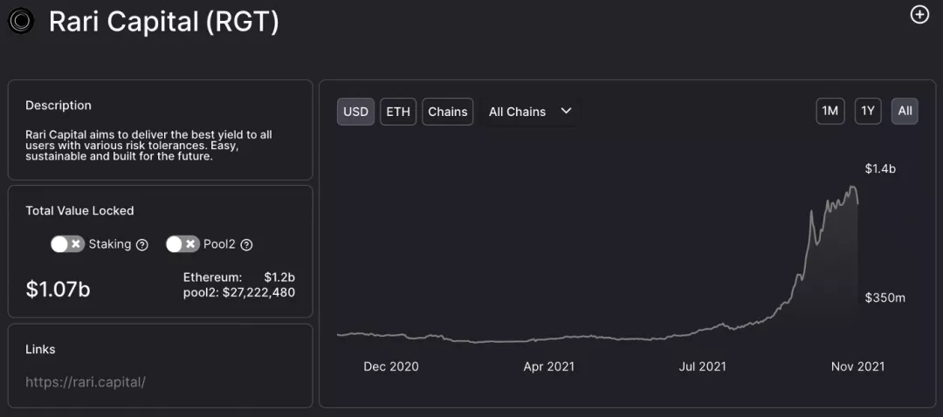Select the All time range button
The image size is (943, 417).
click(x=905, y=111)
